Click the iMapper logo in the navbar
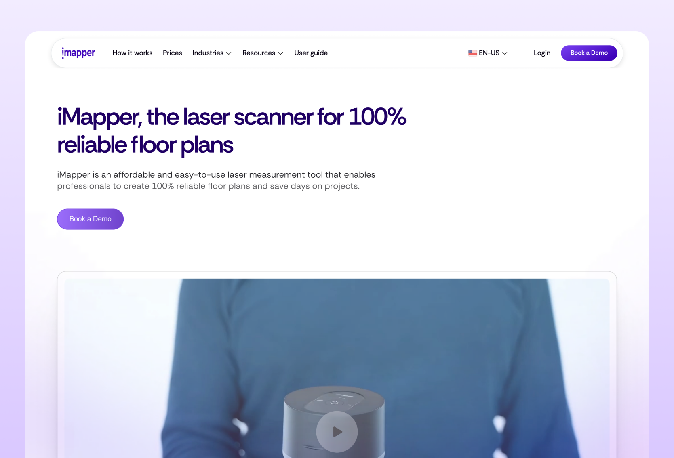 (78, 53)
